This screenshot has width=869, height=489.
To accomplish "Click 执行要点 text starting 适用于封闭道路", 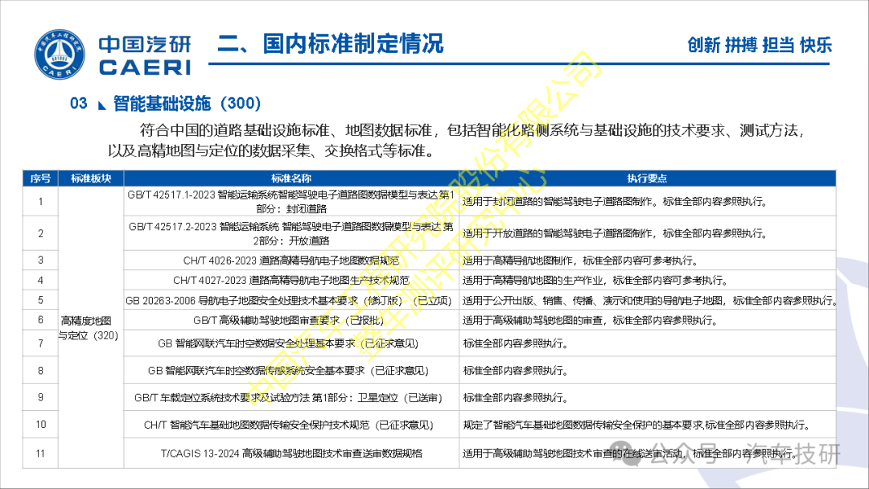I will (x=616, y=202).
